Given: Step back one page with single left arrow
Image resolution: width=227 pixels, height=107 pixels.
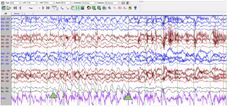Looking at the screenshot, I should [x=20, y=8].
